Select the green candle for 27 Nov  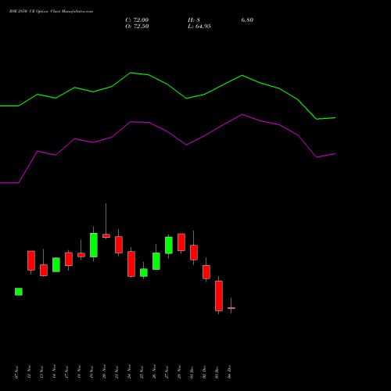click(169, 245)
